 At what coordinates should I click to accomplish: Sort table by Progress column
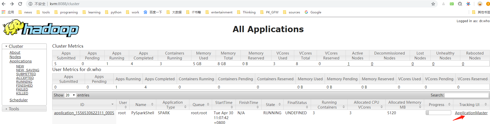(439, 104)
